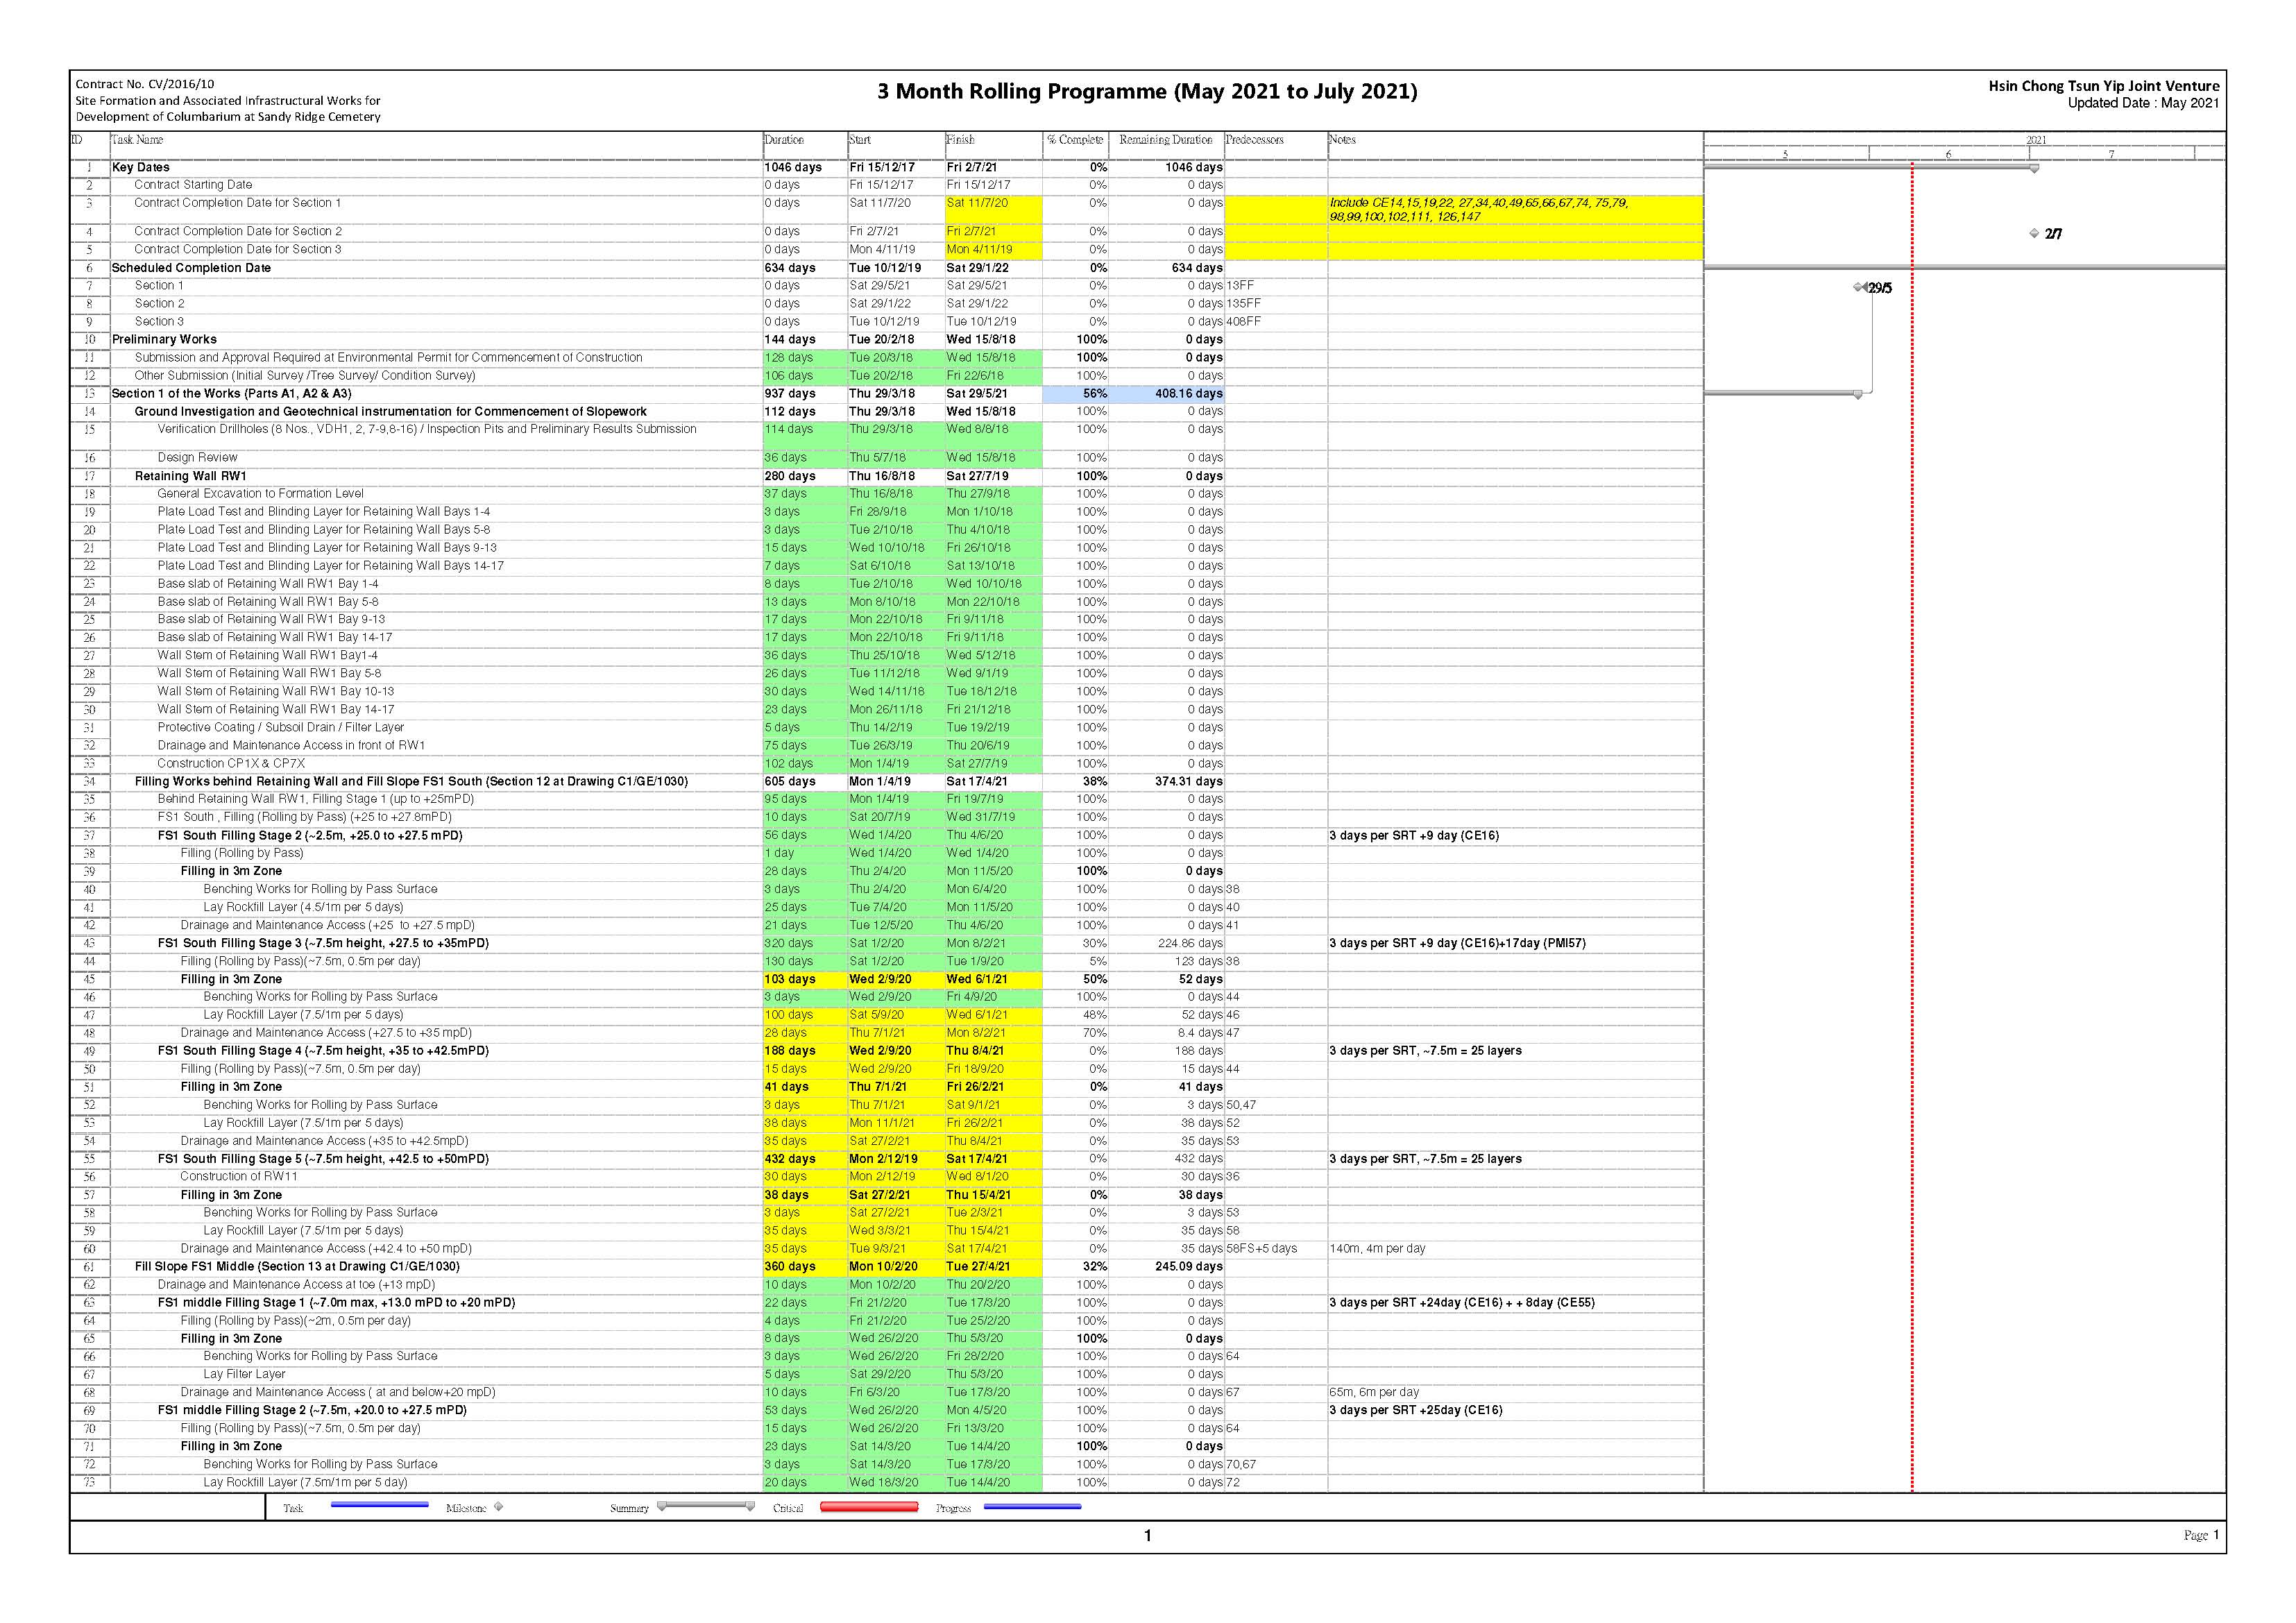Viewport: 2296px width, 1623px height.
Task: Click "Submission and Approval Required at Environmental Permit" task
Action: tap(388, 358)
